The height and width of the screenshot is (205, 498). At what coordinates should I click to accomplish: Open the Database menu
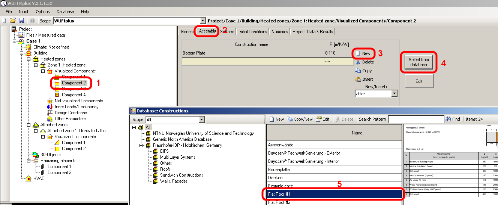[65, 12]
